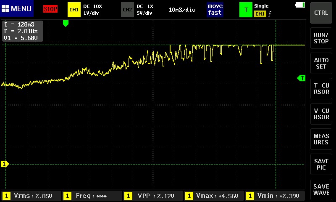Viewport: 336px width, 202px height.
Task: Change CH1 DC 10X coupling setting
Action: 92,6
